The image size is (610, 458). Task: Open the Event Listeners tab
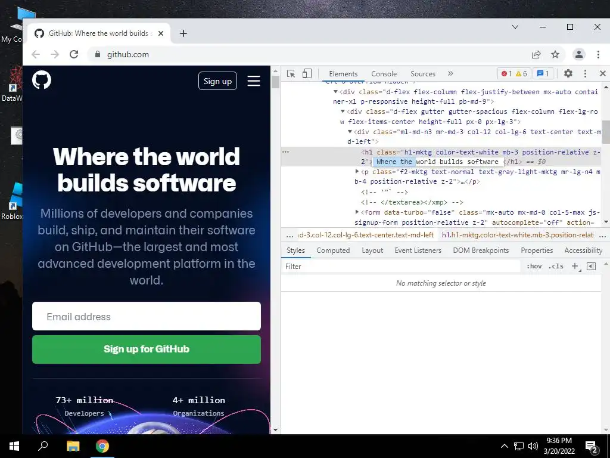pyautogui.click(x=418, y=250)
